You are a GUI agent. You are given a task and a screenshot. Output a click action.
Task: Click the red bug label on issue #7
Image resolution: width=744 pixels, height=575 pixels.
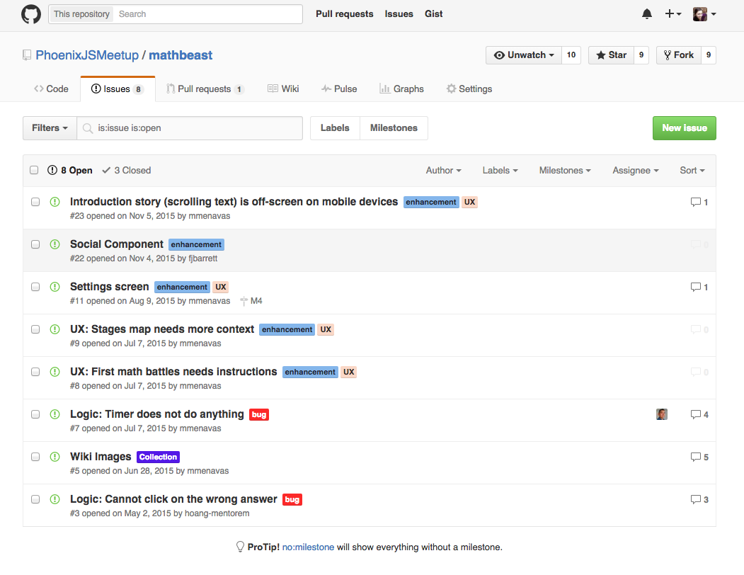click(x=259, y=414)
